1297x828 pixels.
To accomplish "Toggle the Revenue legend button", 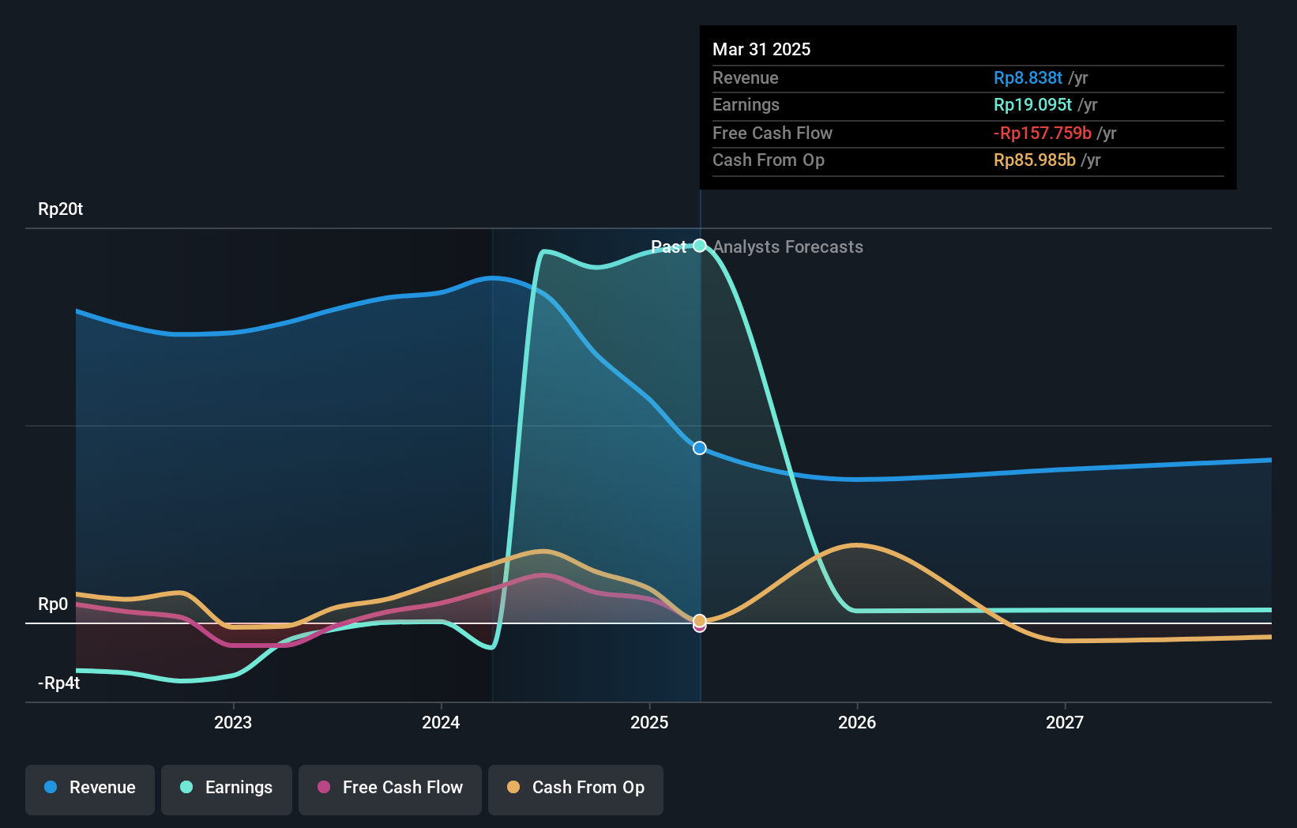I will point(90,789).
